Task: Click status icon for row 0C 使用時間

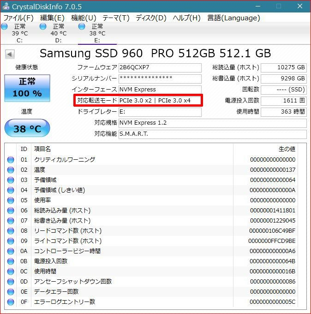Action: click(11, 272)
